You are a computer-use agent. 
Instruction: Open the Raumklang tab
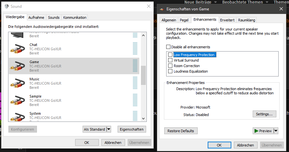(247, 20)
